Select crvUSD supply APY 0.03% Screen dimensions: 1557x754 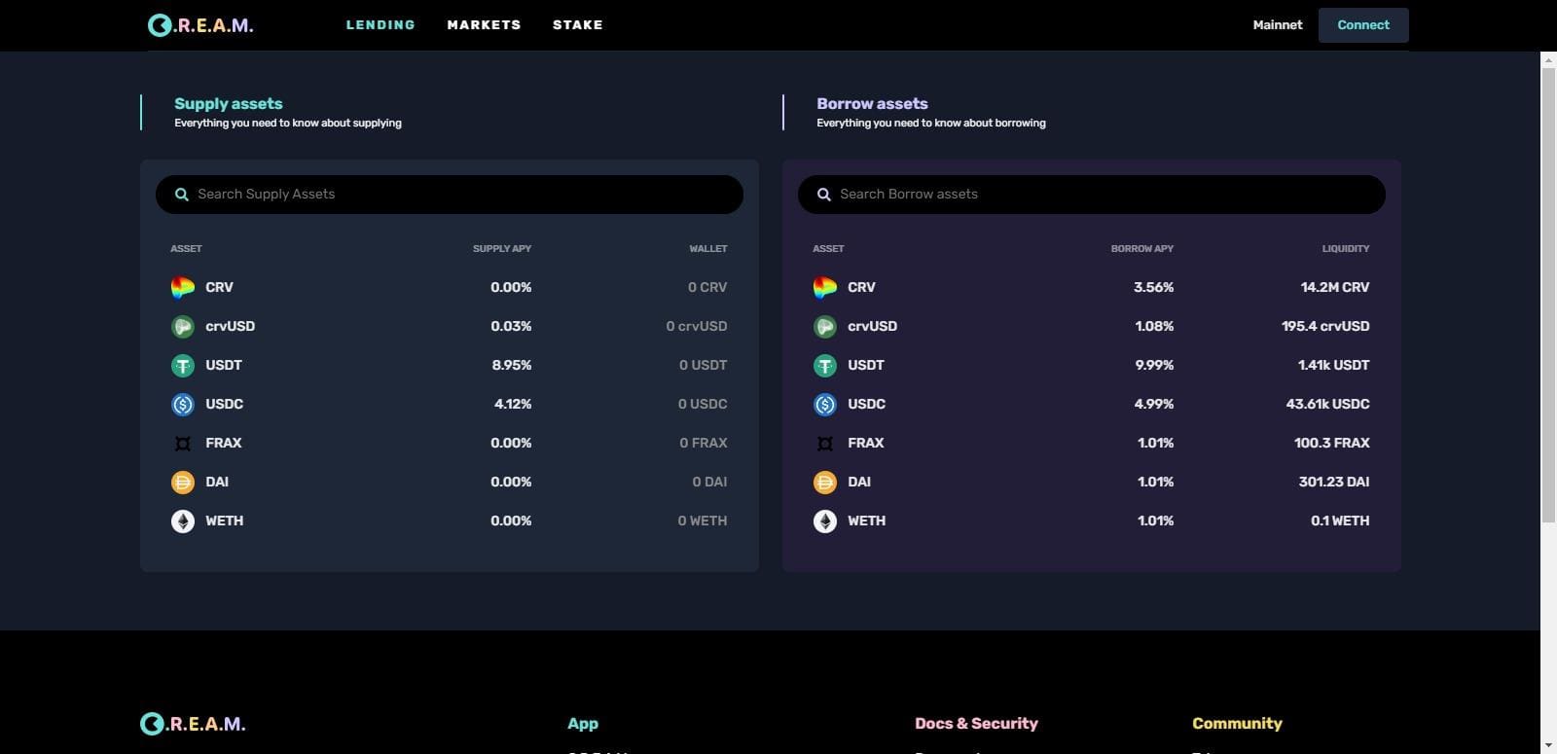click(511, 327)
